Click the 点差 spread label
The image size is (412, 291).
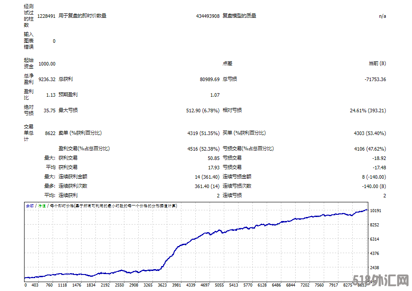[227, 64]
